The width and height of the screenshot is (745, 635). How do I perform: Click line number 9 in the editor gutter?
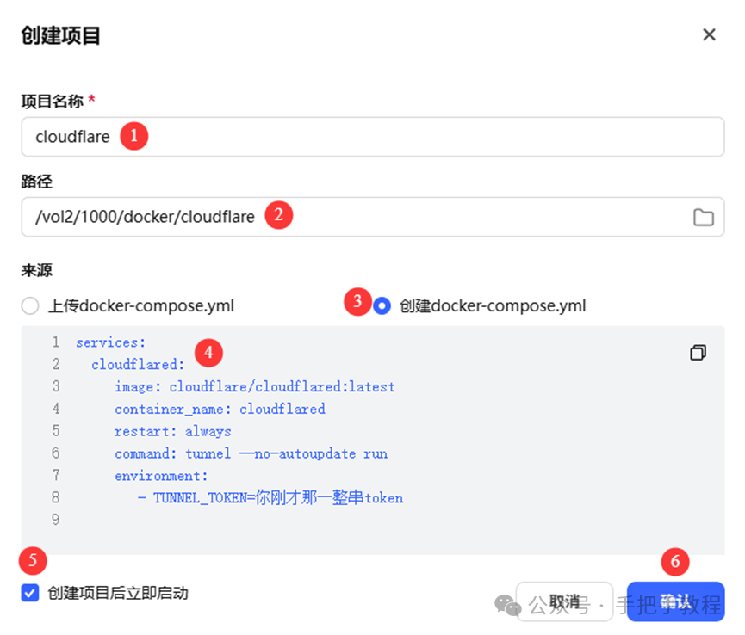[x=56, y=520]
